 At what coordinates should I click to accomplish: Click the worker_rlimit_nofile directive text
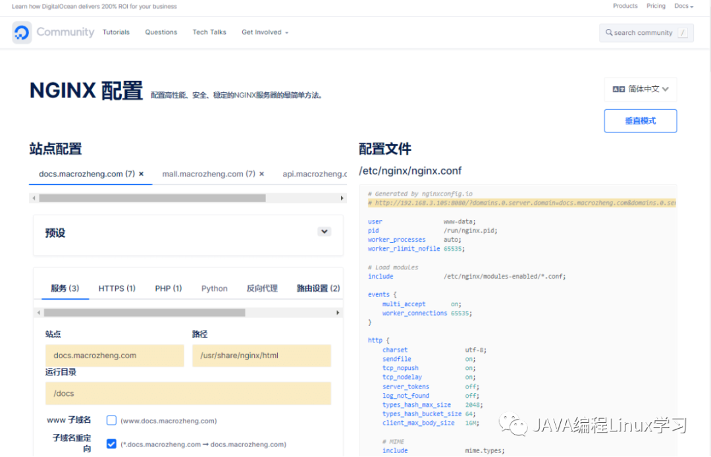coord(404,248)
